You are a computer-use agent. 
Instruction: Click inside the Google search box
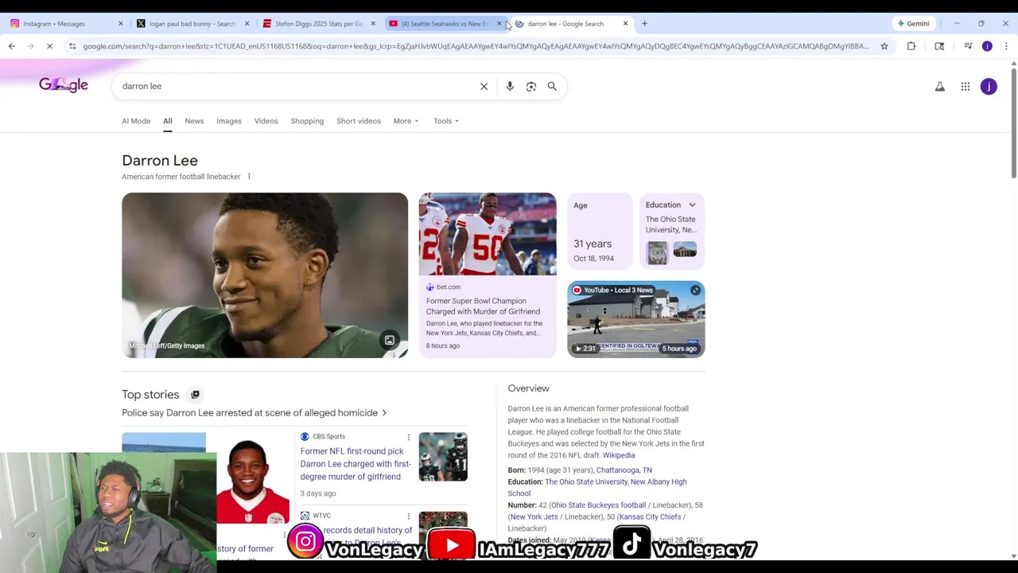[x=294, y=86]
